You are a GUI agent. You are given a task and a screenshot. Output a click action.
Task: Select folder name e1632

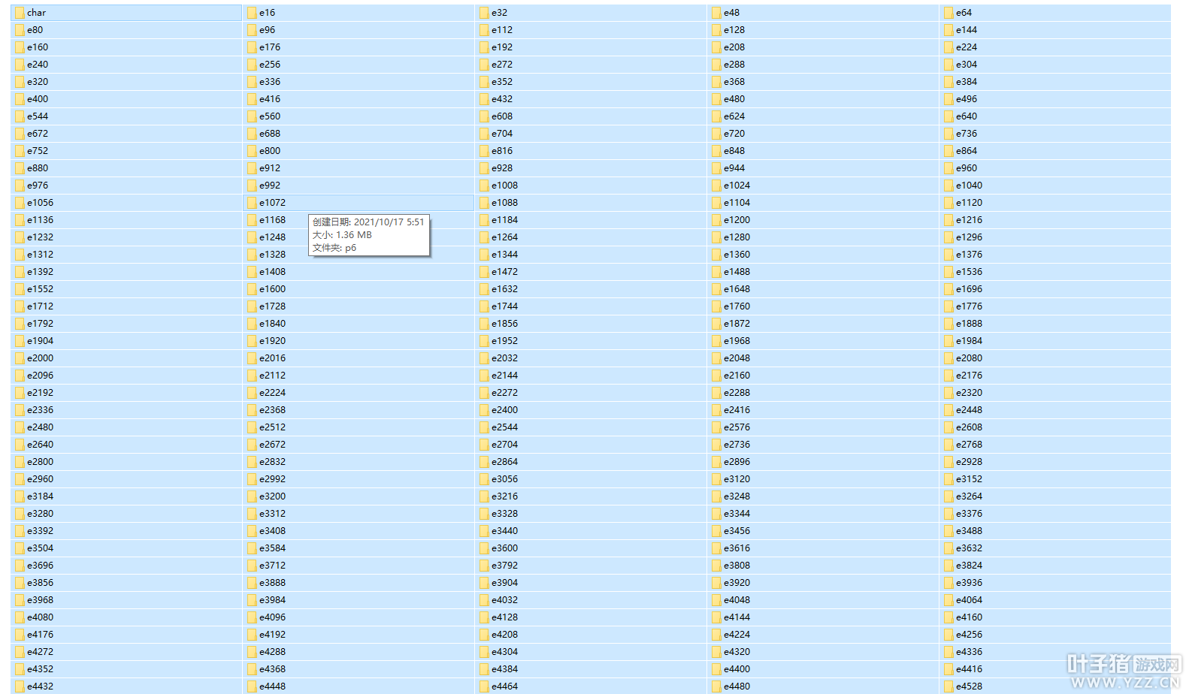click(504, 289)
